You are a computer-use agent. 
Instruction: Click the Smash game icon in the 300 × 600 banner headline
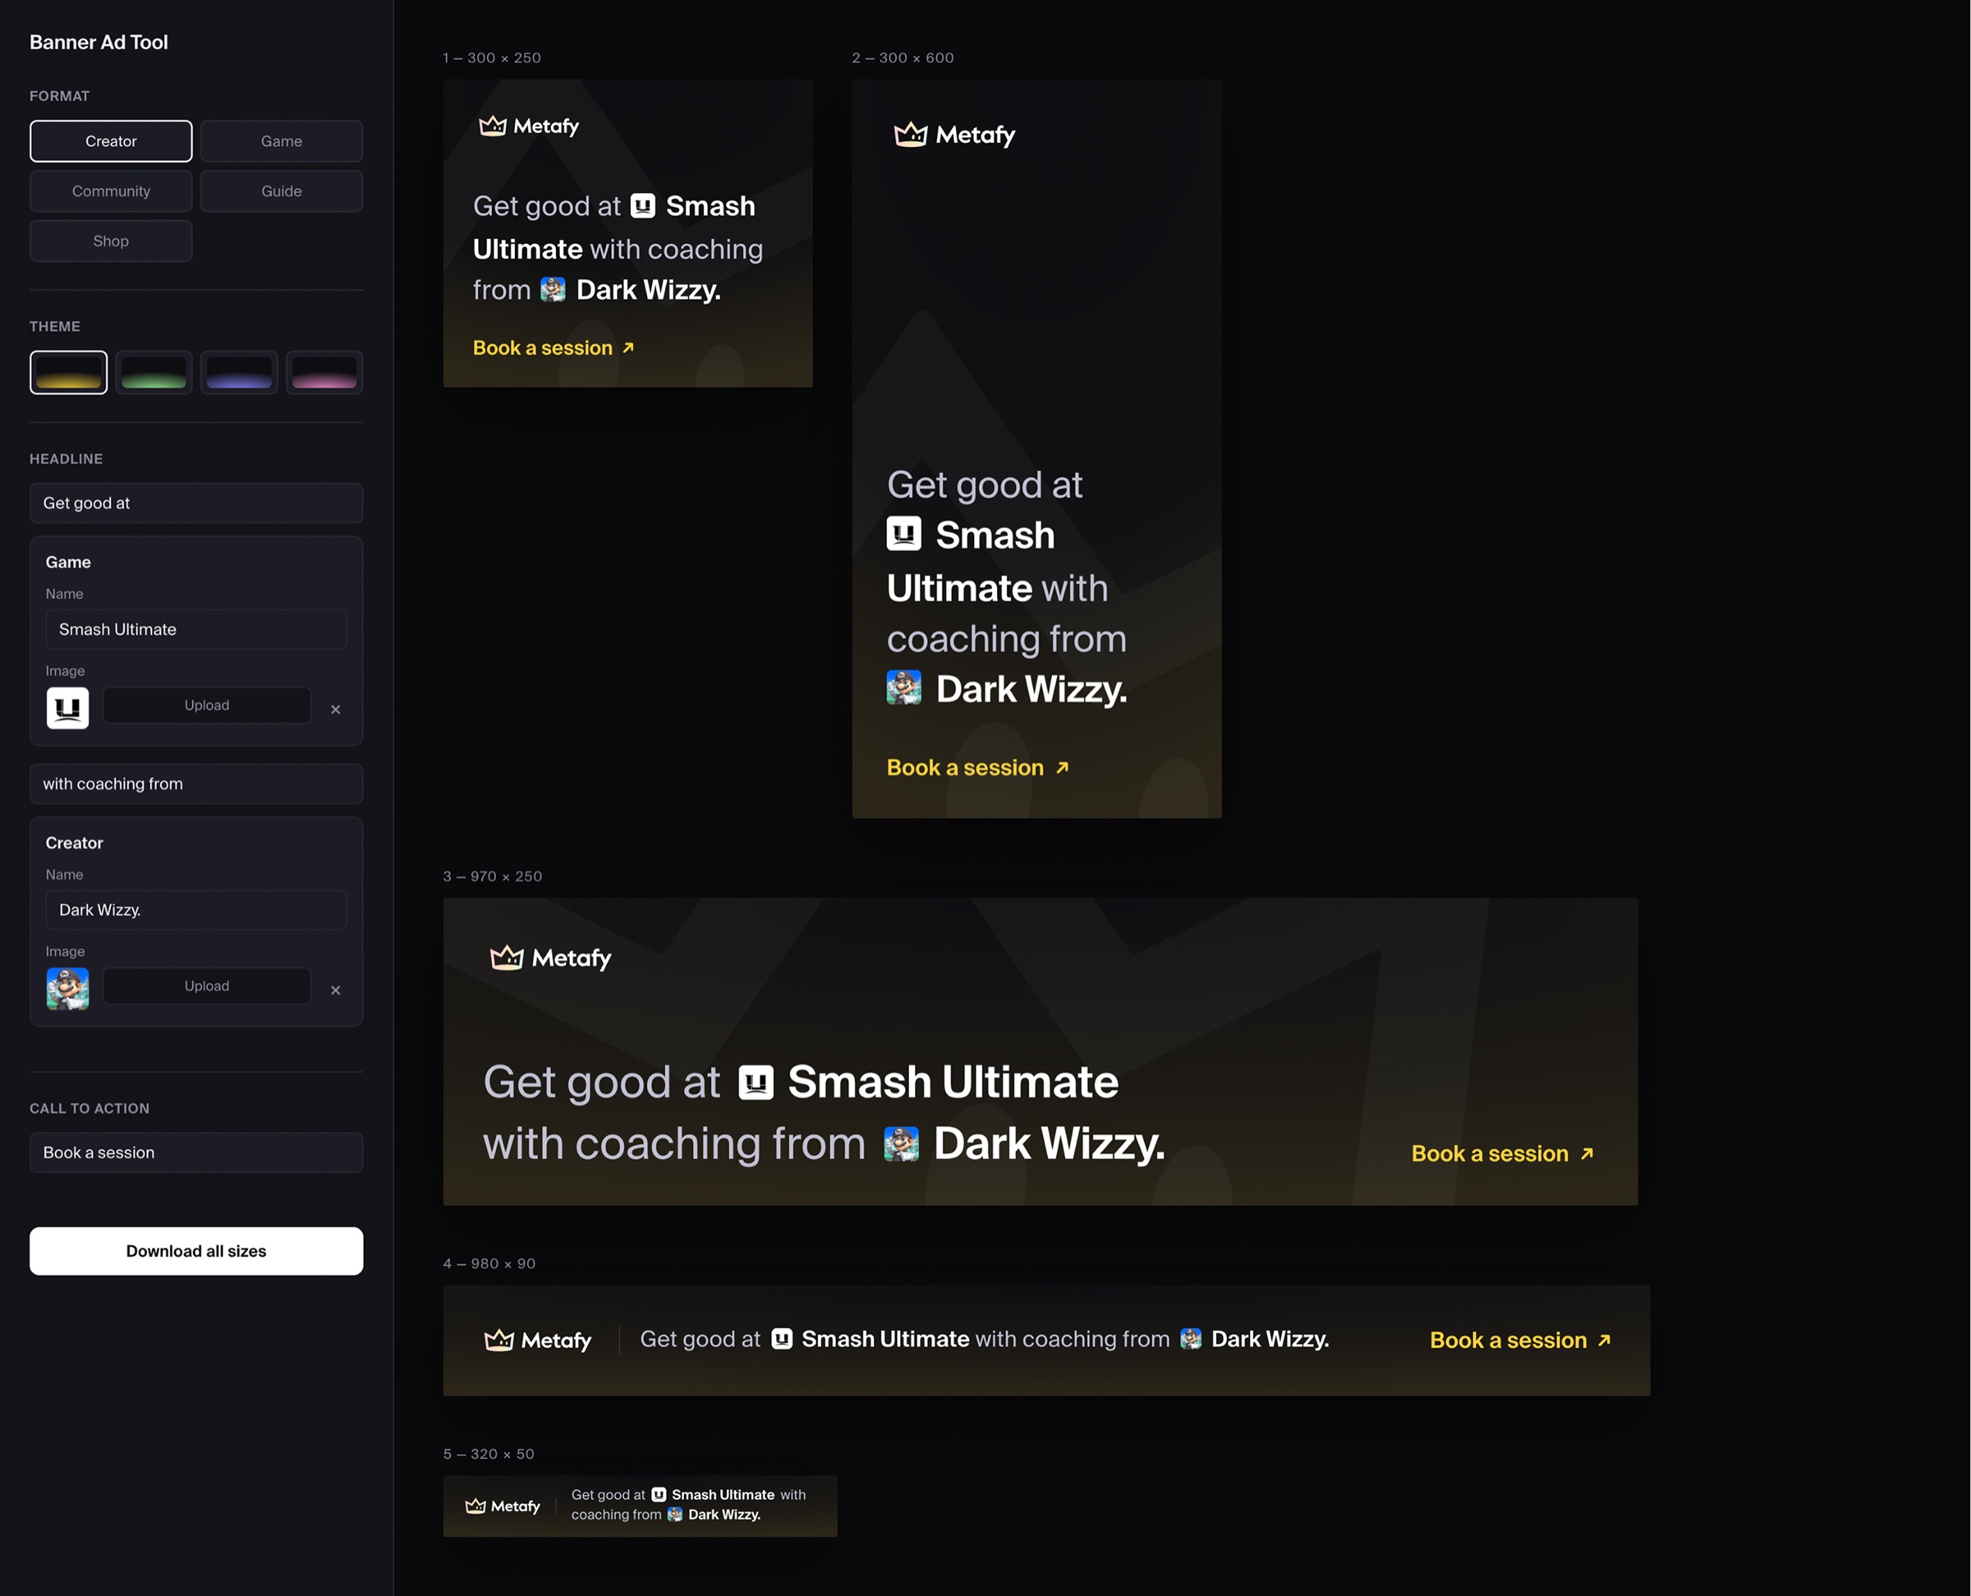(x=903, y=533)
